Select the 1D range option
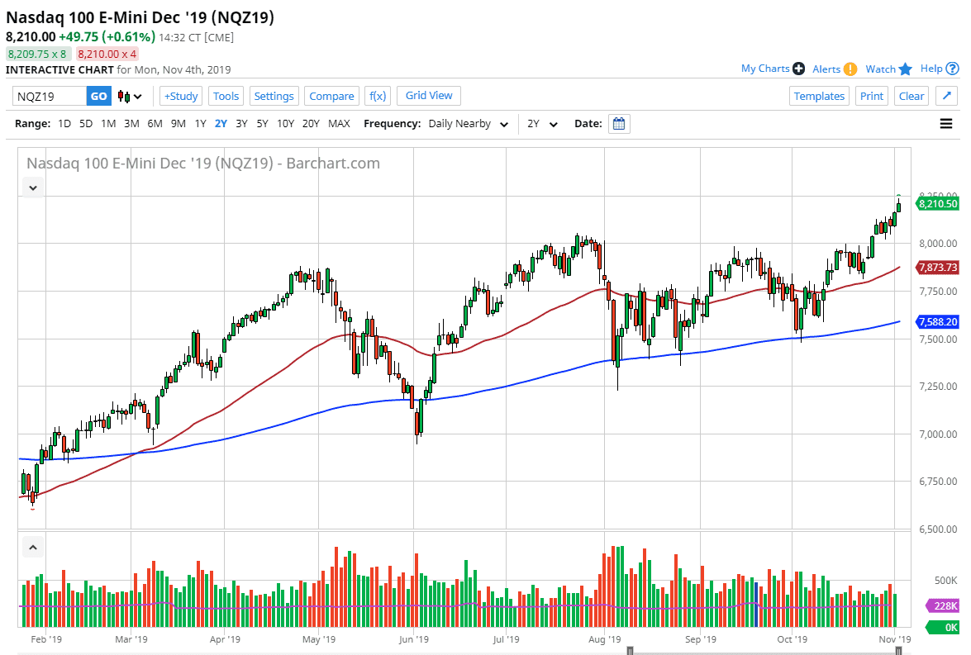The width and height of the screenshot is (971, 655). pos(64,123)
